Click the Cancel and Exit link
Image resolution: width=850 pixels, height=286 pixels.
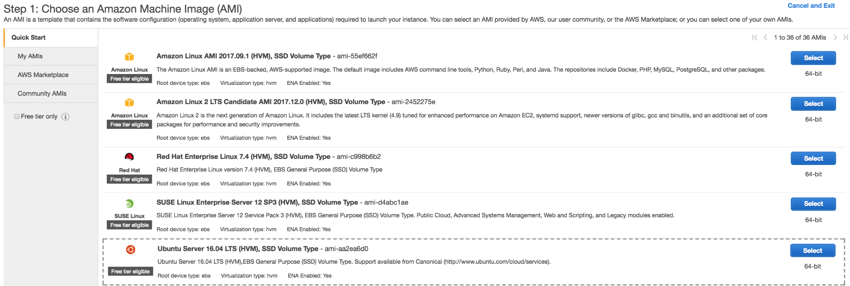click(811, 6)
